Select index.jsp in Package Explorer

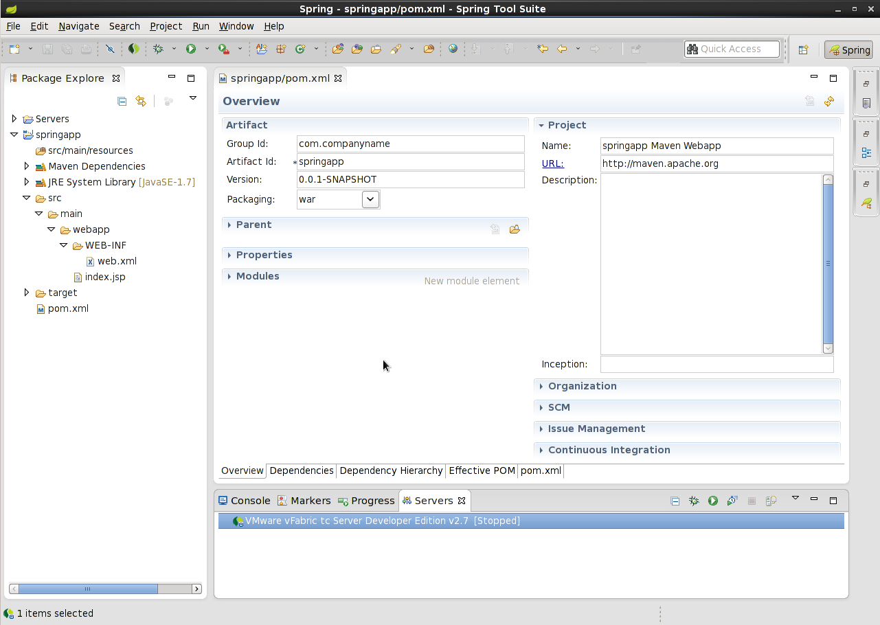point(100,277)
